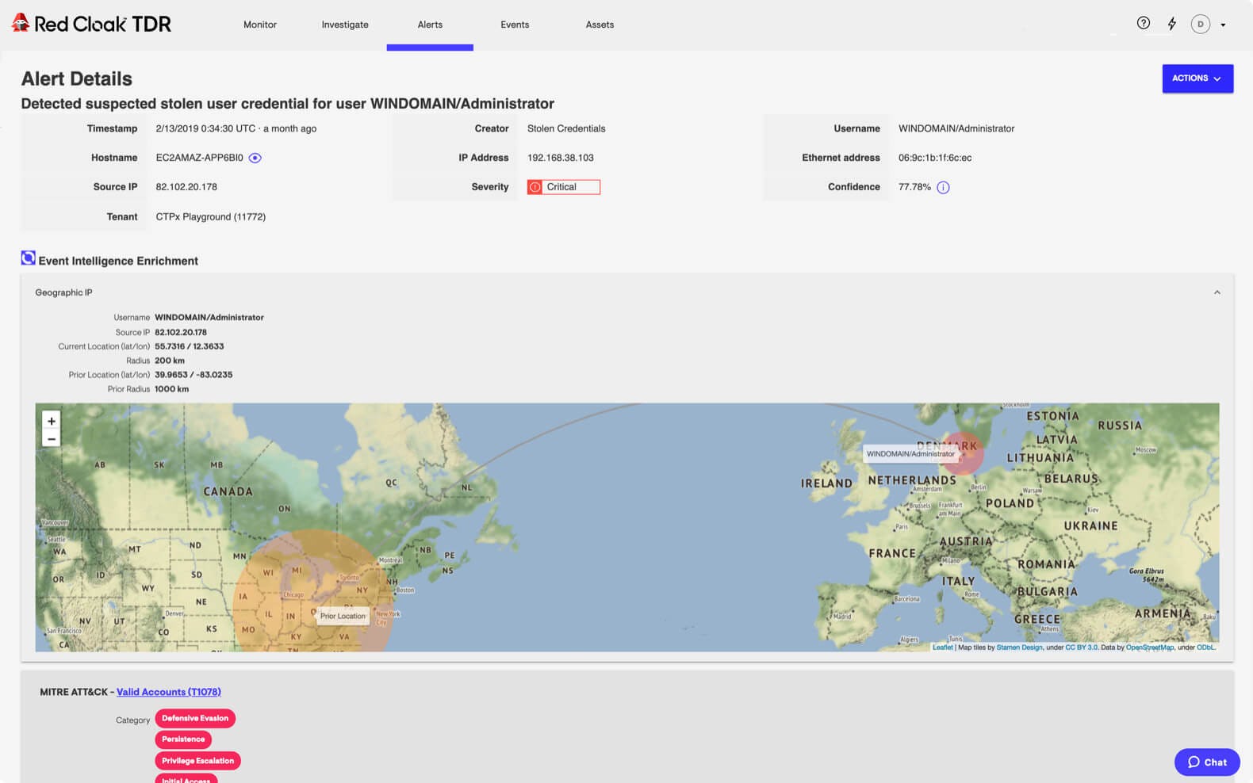Open the Valid Accounts (T1078) link
Image resolution: width=1253 pixels, height=783 pixels.
169,692
